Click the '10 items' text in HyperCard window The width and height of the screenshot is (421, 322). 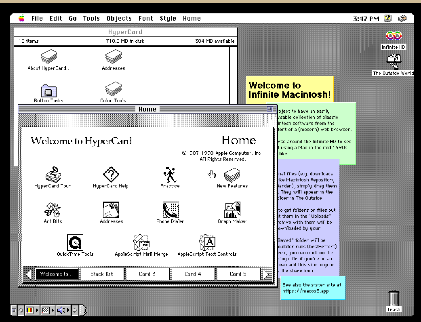(29, 41)
